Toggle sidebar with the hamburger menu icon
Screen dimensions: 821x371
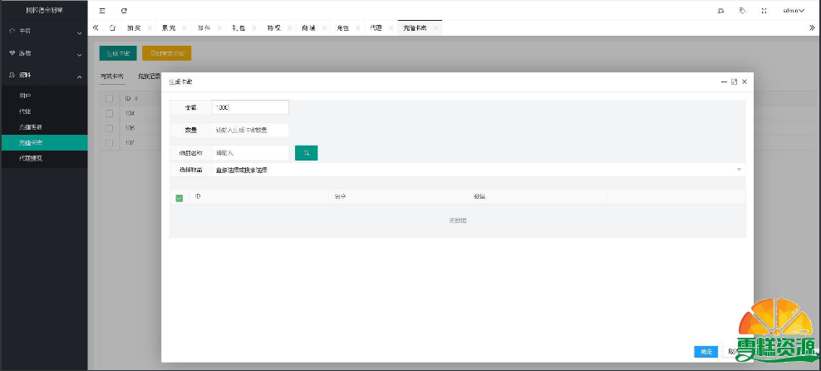point(102,11)
